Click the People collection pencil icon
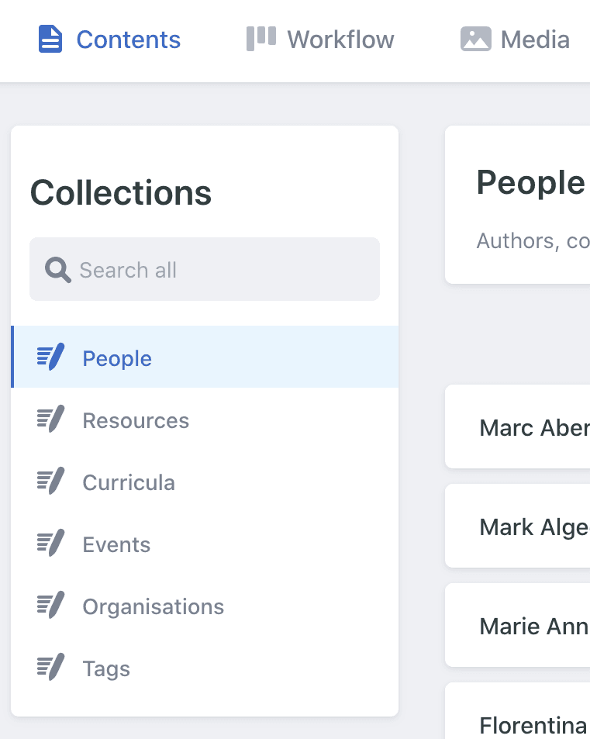Viewport: 590px width, 739px height. point(51,357)
